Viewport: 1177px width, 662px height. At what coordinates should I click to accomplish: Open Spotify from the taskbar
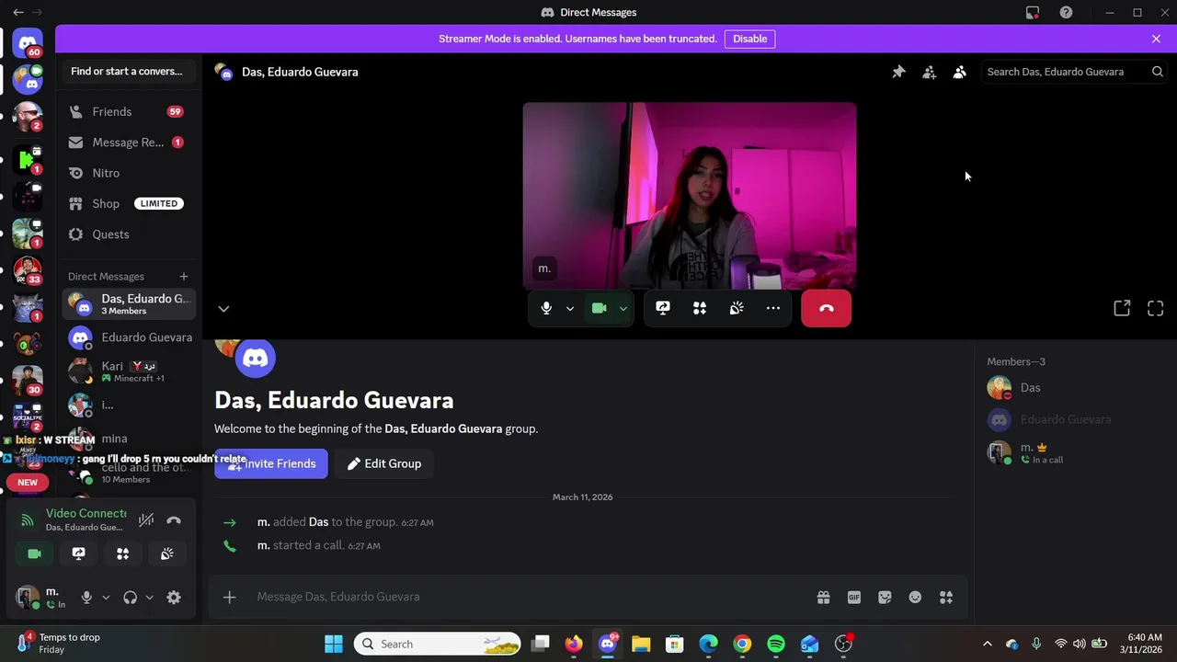point(776,644)
